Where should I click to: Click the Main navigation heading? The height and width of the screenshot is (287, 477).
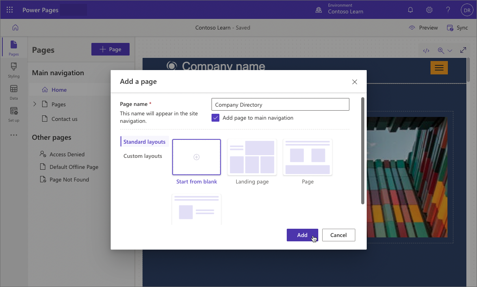coord(58,73)
